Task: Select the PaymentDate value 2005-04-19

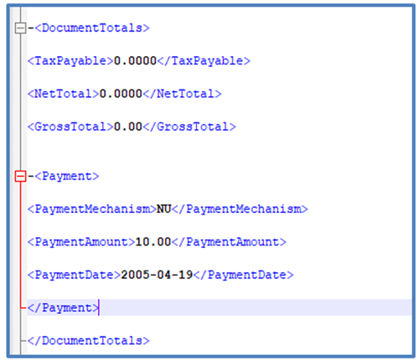Action: pos(157,275)
